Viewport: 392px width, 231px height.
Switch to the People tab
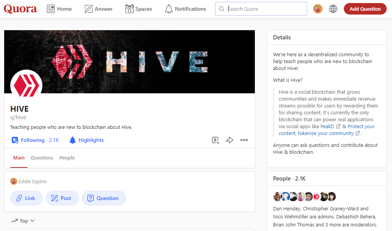click(x=67, y=158)
